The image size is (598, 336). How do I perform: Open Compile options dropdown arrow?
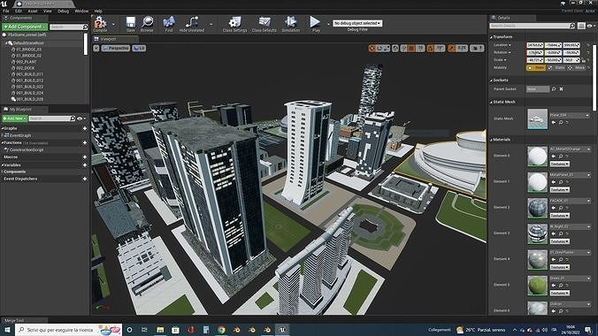point(113,24)
